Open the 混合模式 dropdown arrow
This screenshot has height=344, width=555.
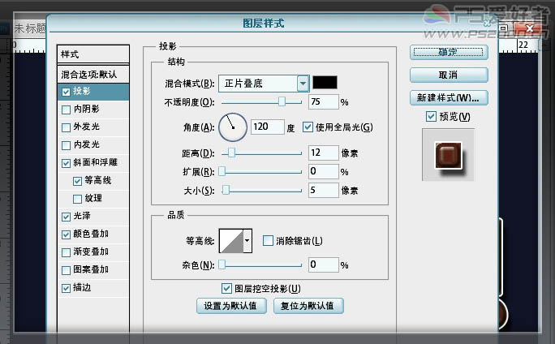click(303, 84)
